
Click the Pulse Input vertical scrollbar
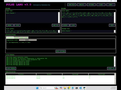[x=115, y=17]
